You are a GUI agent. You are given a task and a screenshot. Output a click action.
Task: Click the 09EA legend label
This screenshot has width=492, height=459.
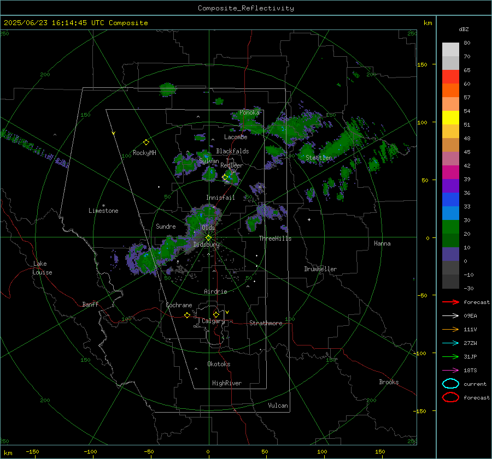click(x=470, y=316)
